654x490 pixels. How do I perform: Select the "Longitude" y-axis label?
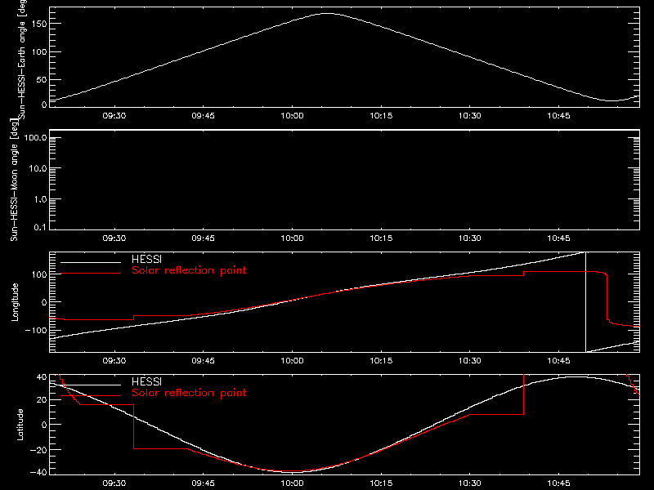[x=15, y=302]
